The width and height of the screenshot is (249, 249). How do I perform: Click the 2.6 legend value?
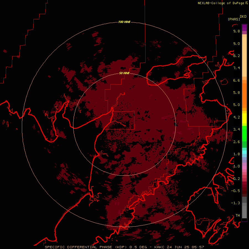(237, 142)
